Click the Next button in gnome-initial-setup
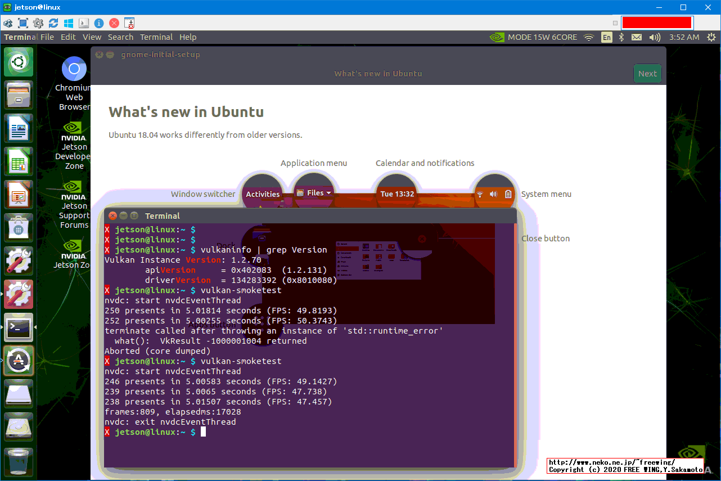Viewport: 721px width, 481px height. 647,74
